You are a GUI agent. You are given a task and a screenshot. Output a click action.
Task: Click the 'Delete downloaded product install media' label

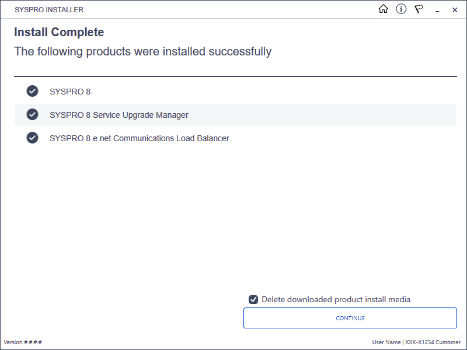(336, 299)
